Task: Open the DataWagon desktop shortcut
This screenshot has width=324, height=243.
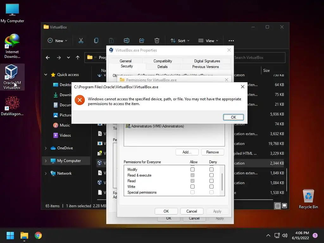Action: pyautogui.click(x=12, y=106)
